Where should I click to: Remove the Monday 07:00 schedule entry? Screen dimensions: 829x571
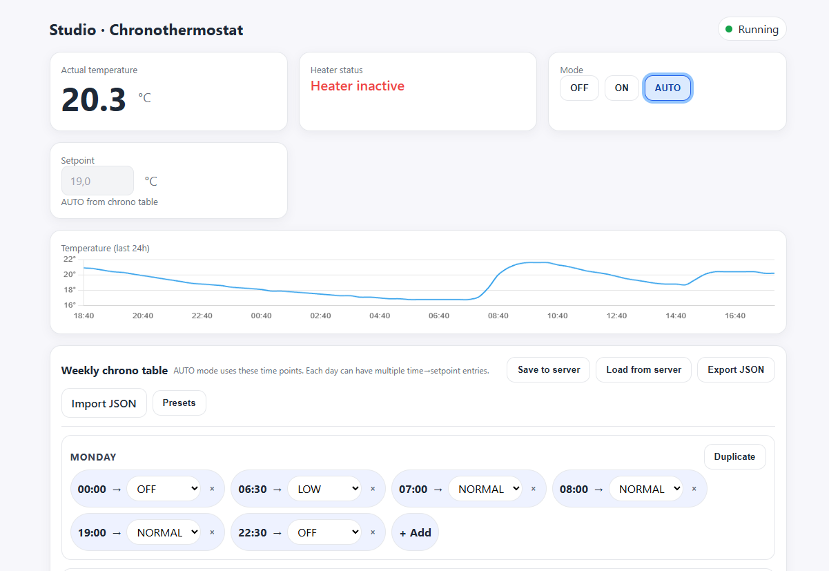[x=533, y=489]
